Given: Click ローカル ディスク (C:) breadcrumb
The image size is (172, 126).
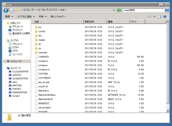Looking at the screenshot, I should 48,10.
